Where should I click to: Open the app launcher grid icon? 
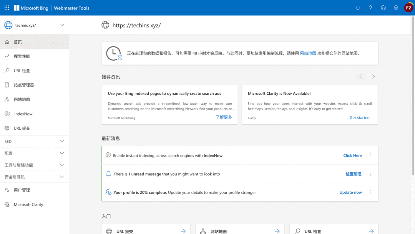(7, 8)
